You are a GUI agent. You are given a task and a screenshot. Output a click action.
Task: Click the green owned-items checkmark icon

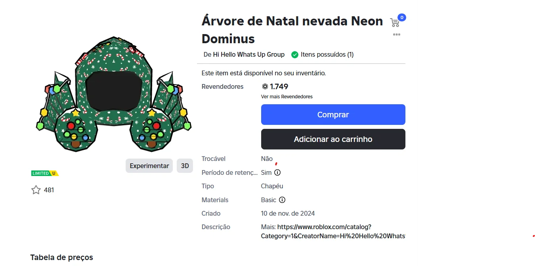coord(294,55)
